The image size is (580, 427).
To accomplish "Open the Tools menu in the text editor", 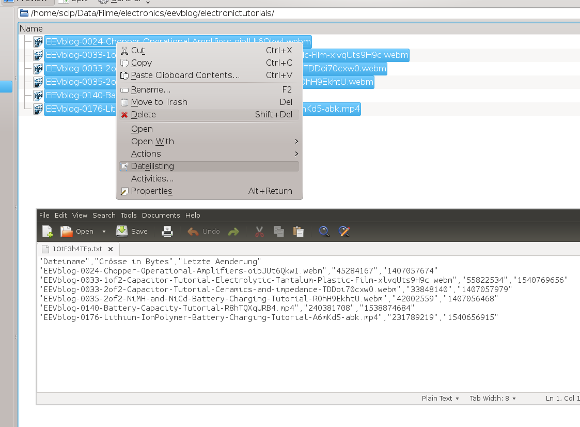I will pyautogui.click(x=129, y=215).
